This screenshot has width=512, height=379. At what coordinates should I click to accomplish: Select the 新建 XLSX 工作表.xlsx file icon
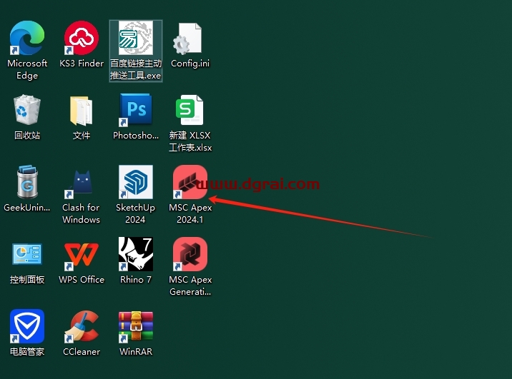coord(189,110)
